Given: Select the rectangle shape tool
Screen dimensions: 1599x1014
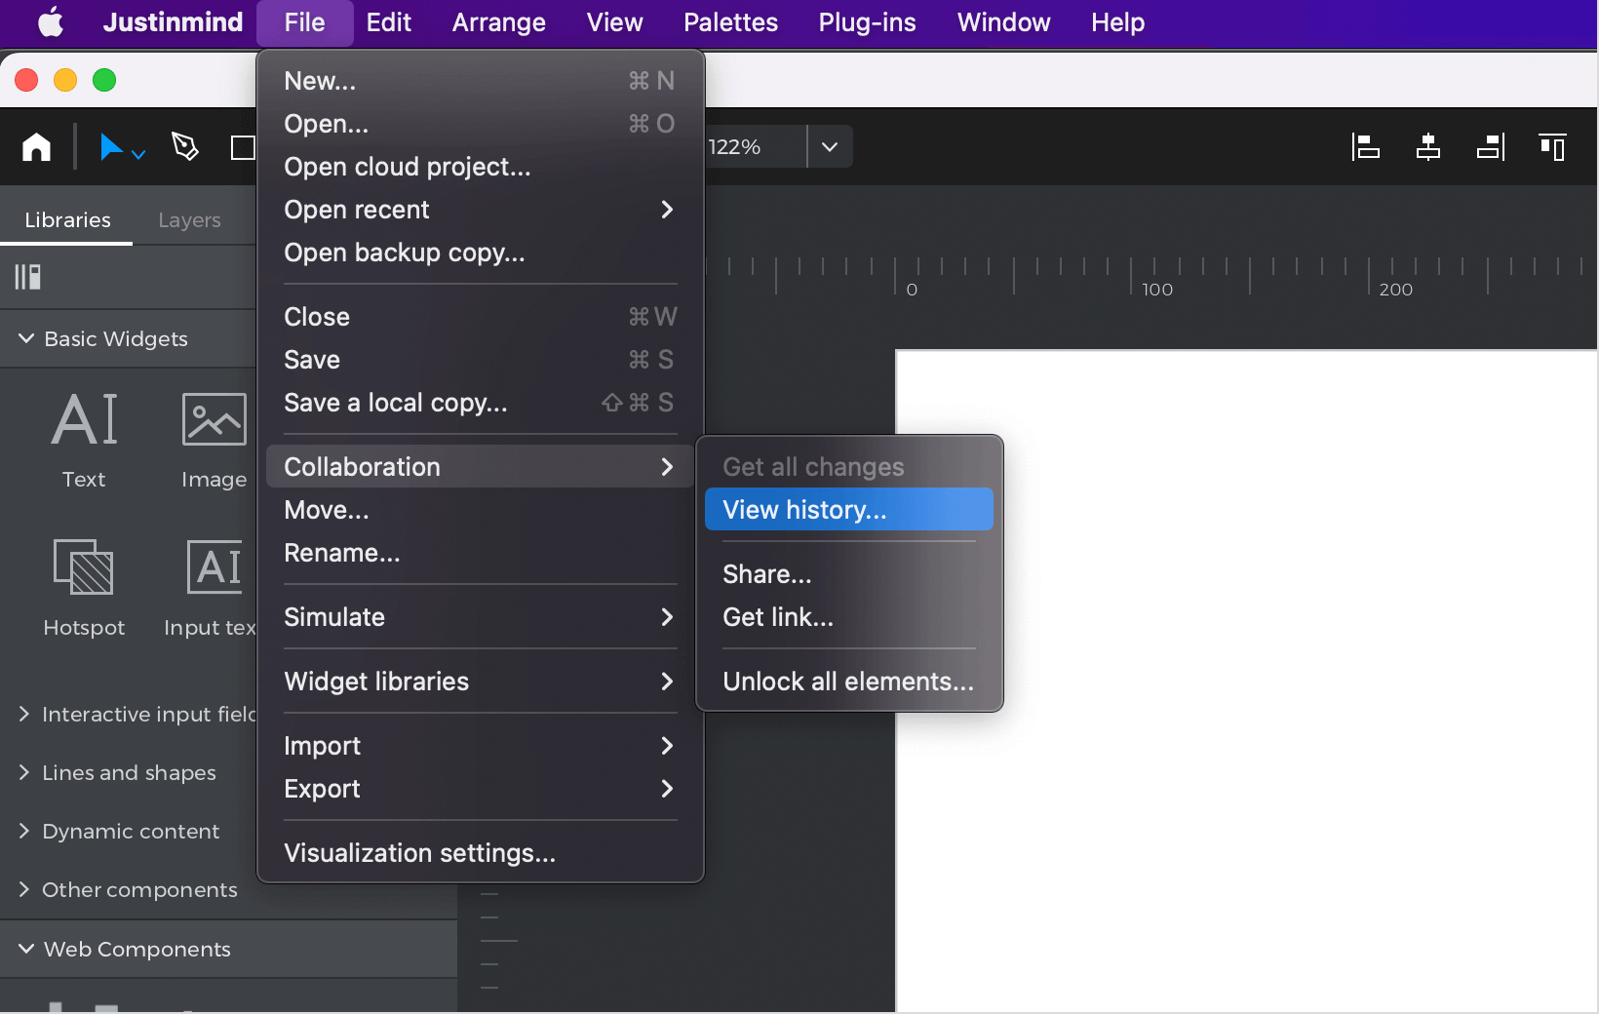Looking at the screenshot, I should [243, 147].
